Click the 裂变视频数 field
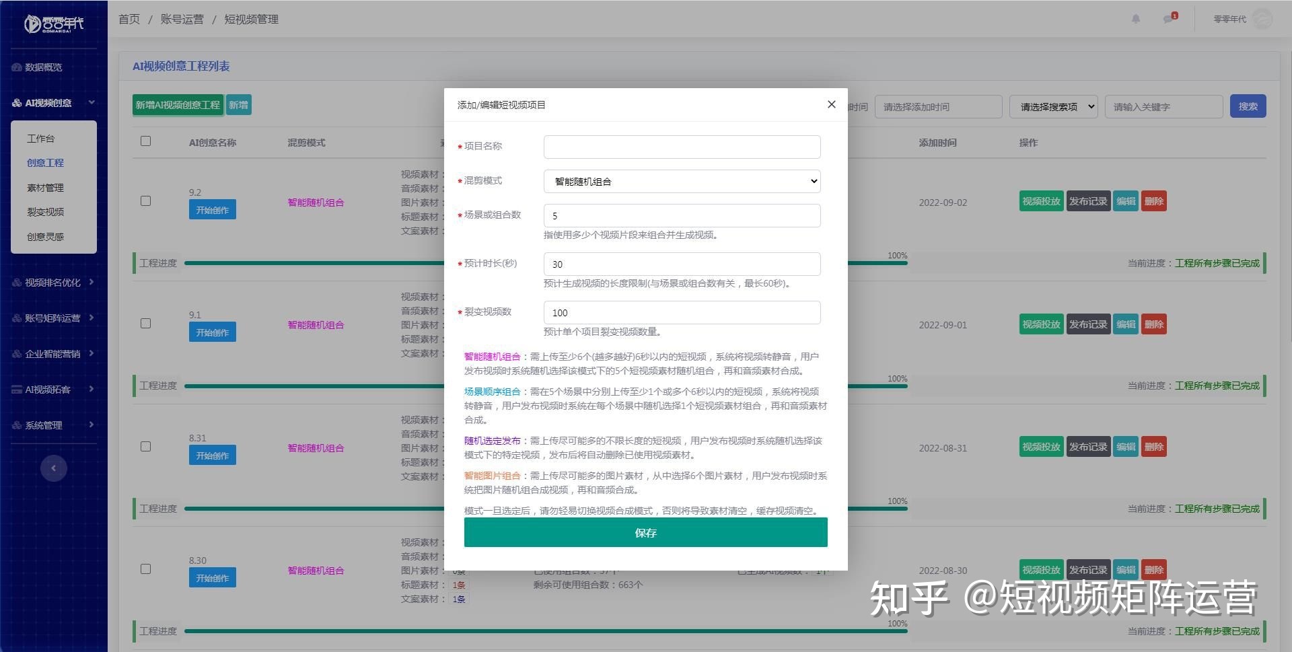Viewport: 1292px width, 652px height. pyautogui.click(x=682, y=312)
